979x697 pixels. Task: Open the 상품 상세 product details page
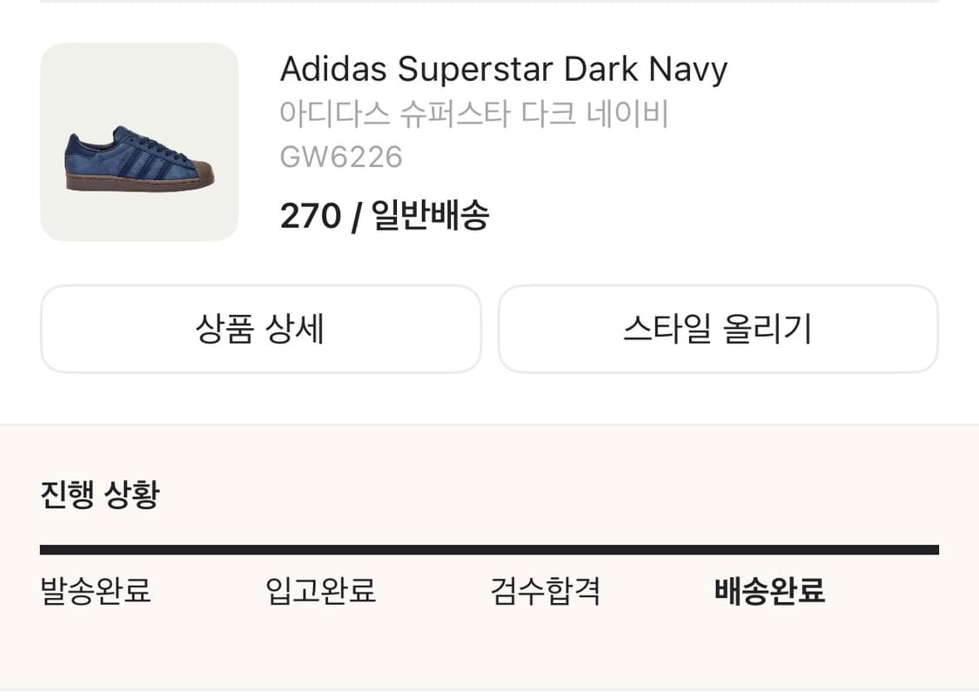click(261, 329)
